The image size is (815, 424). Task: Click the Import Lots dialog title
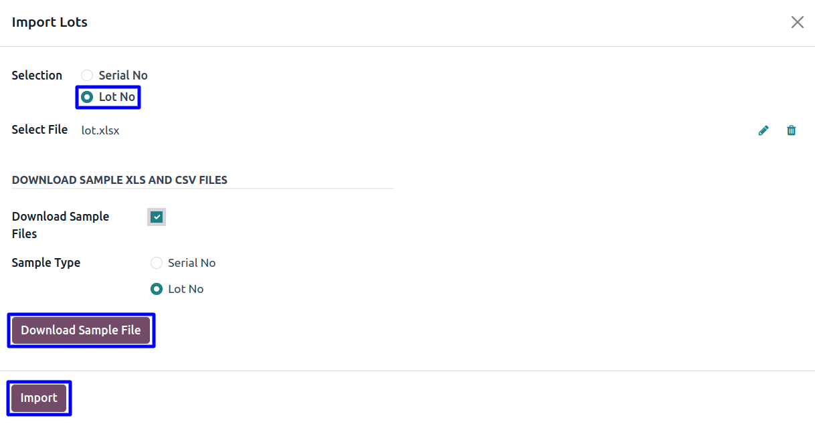(50, 22)
